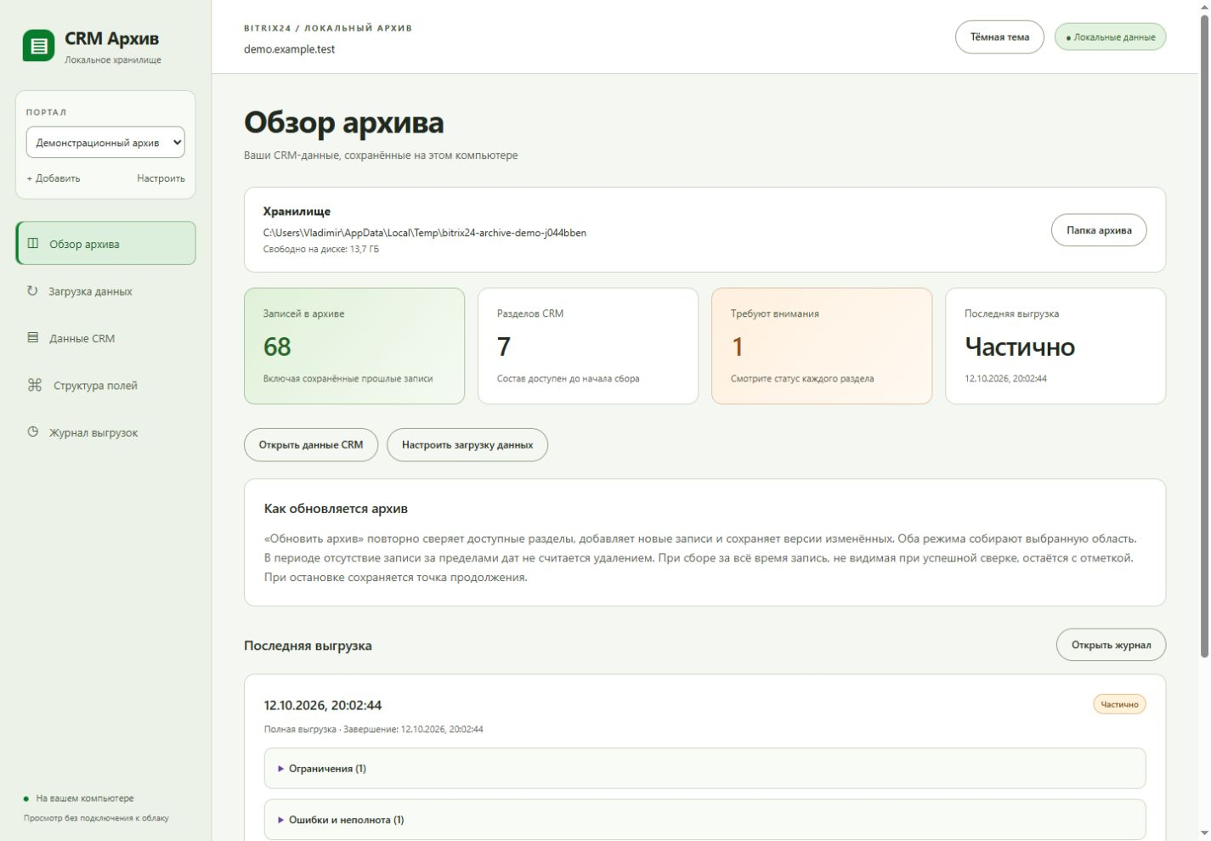Viewport: 1211px width, 841px height.
Task: Click the Обзор архива sidebar icon
Action: (33, 243)
